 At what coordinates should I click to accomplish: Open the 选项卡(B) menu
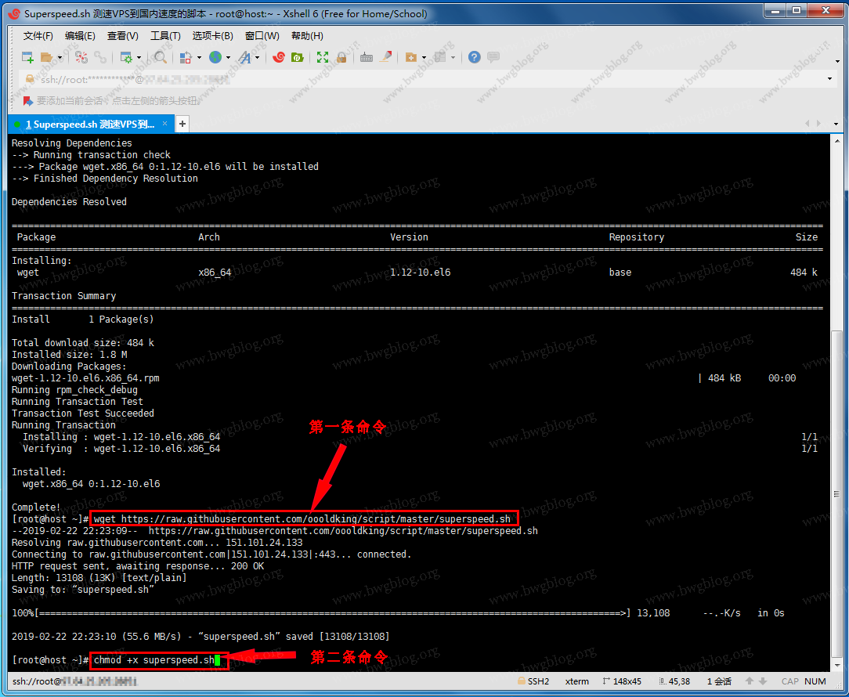point(213,36)
